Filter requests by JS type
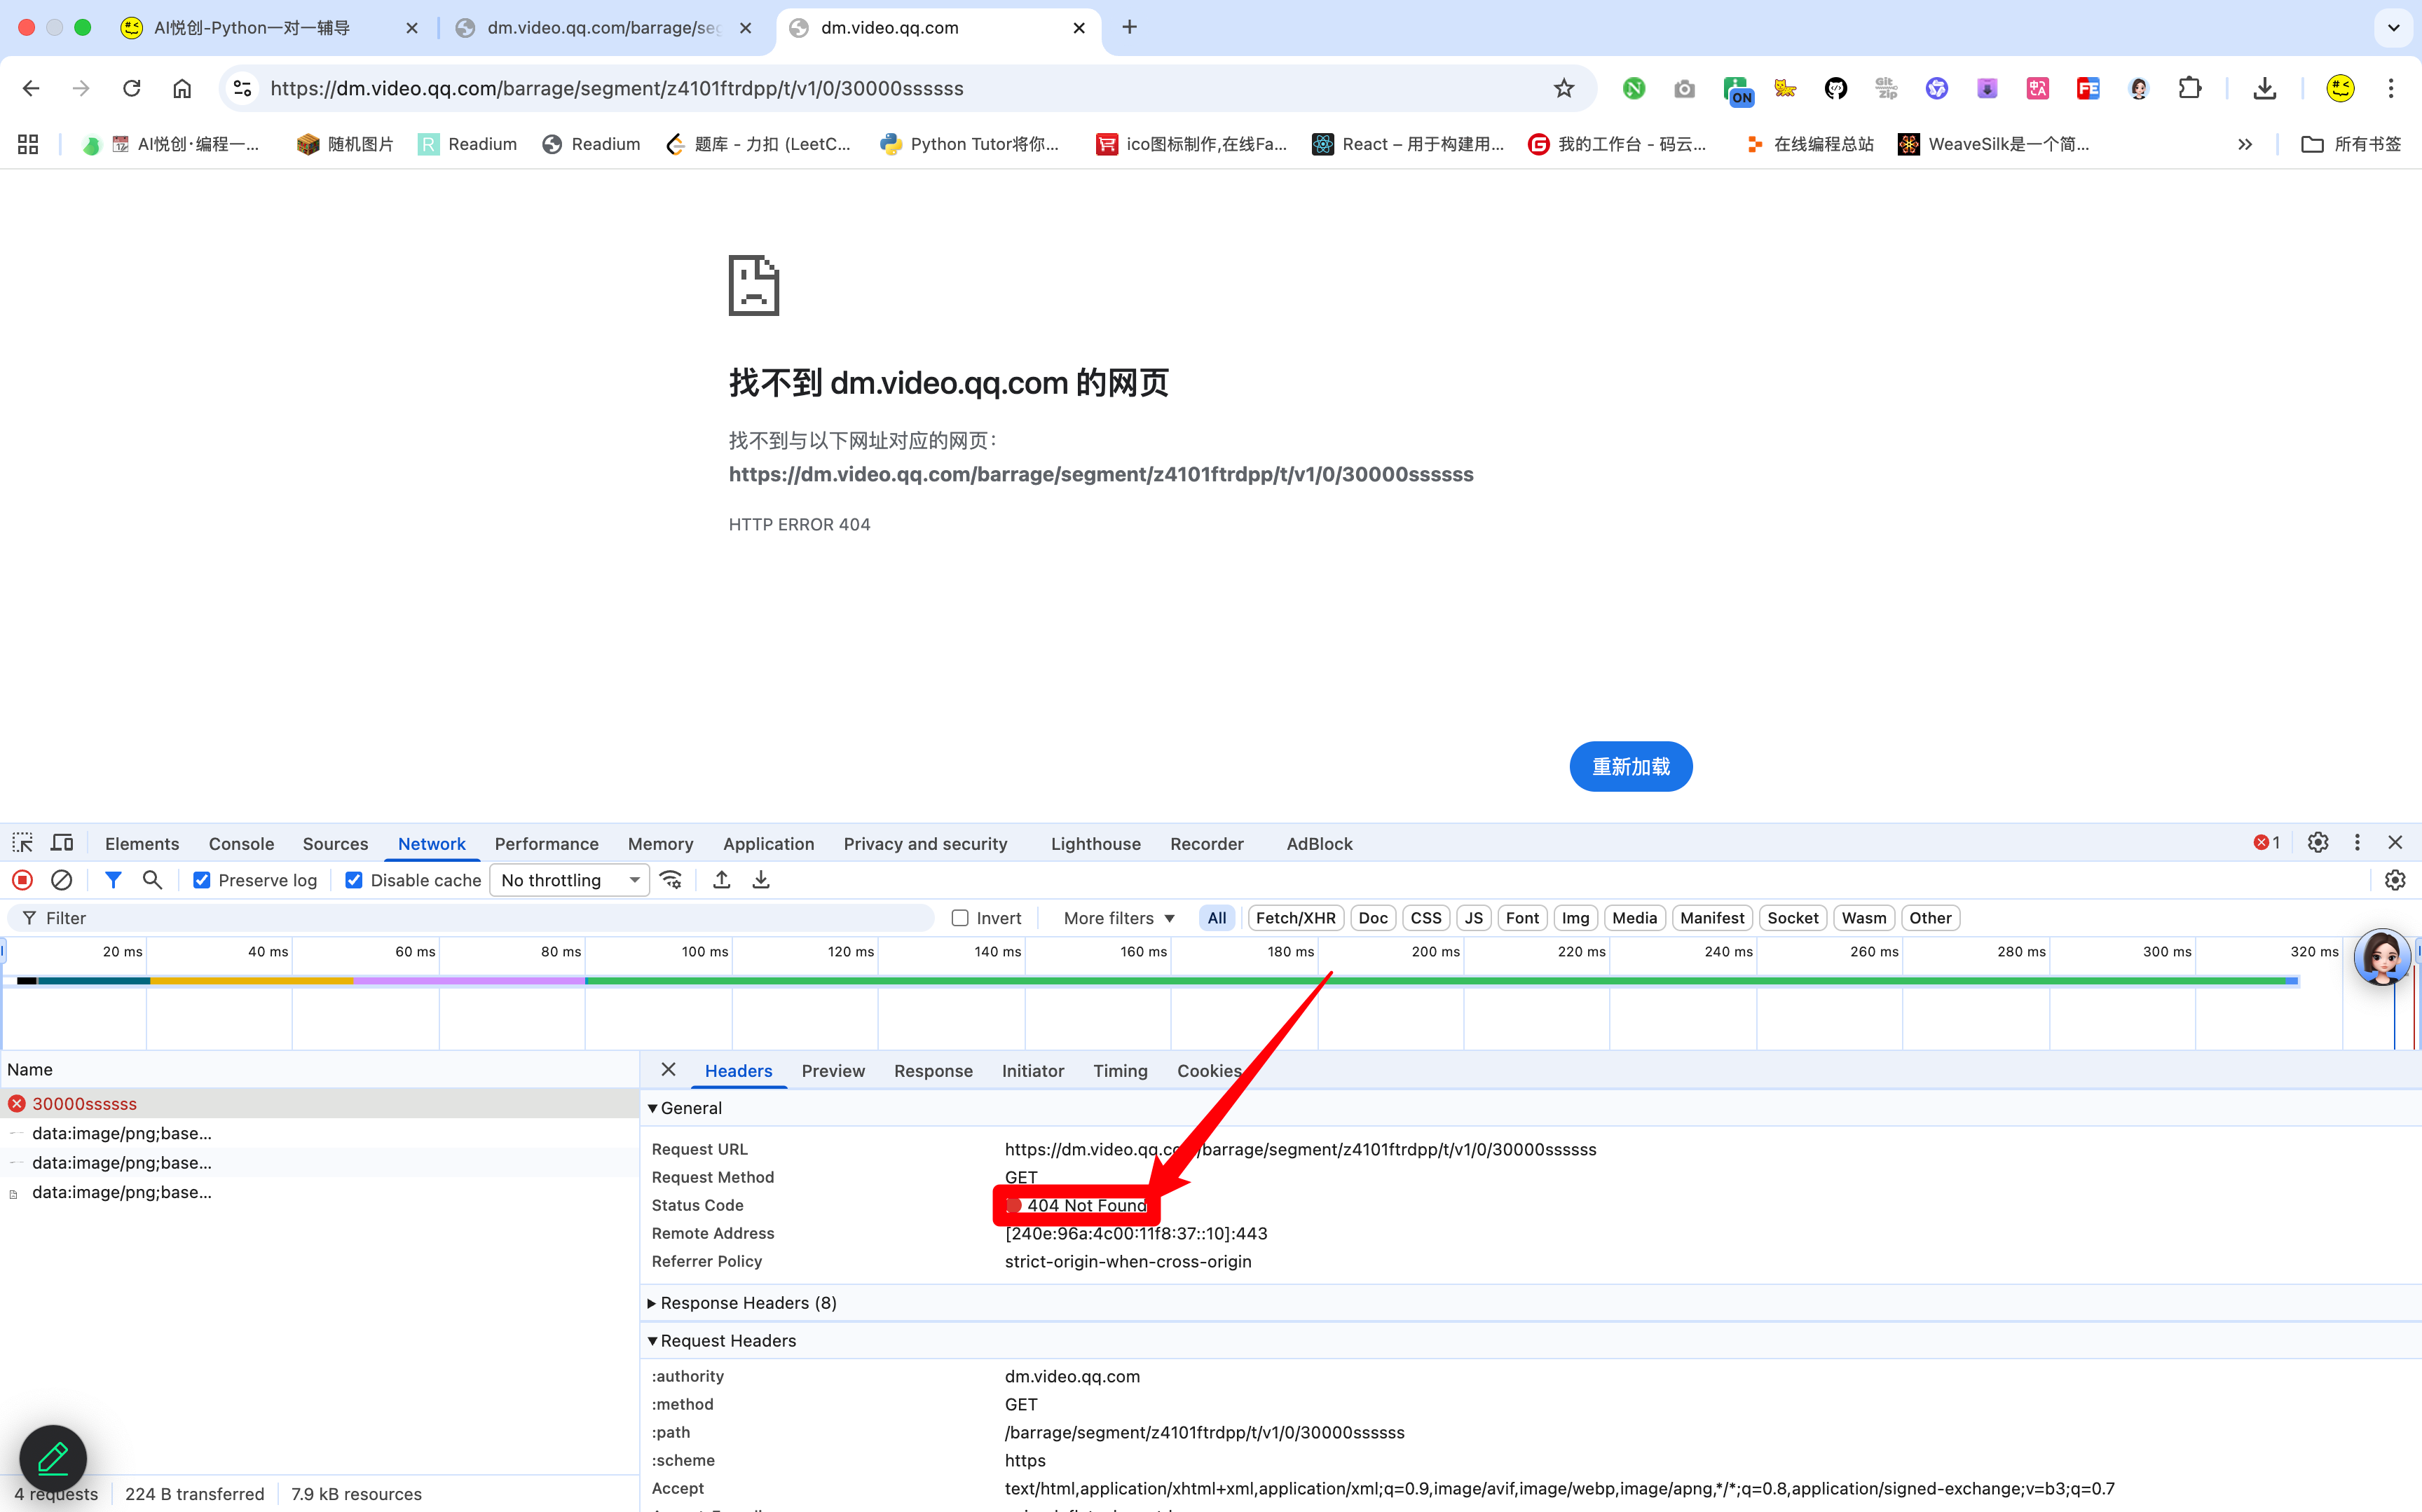This screenshot has width=2422, height=1512. click(x=1474, y=918)
